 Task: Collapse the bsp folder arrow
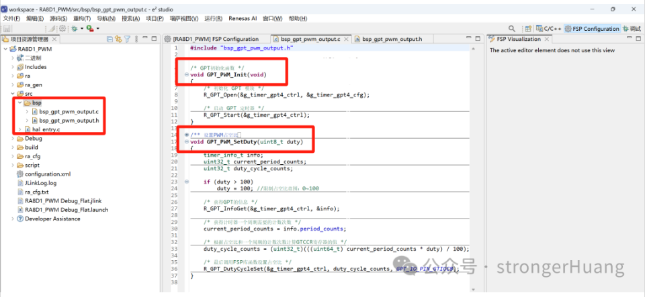pos(19,103)
